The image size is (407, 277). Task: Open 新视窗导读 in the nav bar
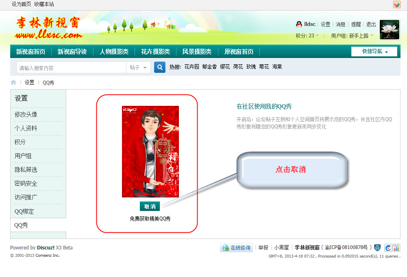72,52
